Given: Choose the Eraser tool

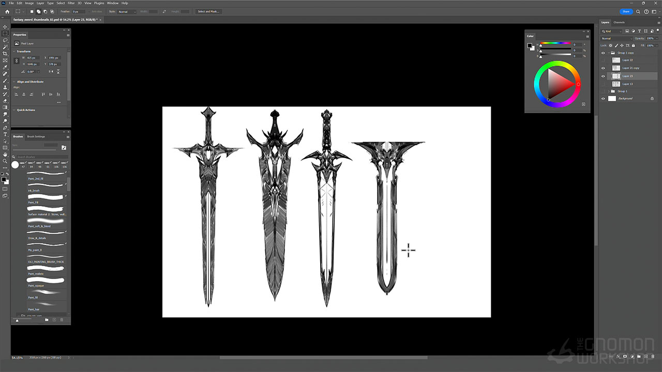Looking at the screenshot, I should point(5,101).
